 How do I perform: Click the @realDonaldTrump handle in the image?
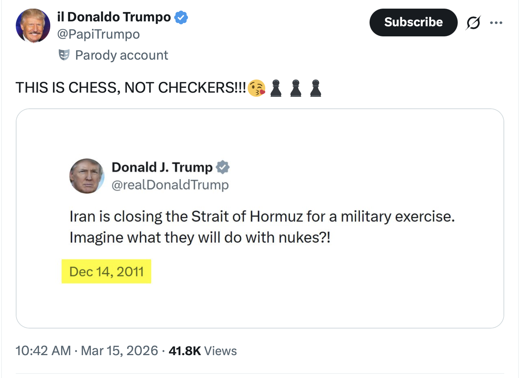click(x=170, y=184)
